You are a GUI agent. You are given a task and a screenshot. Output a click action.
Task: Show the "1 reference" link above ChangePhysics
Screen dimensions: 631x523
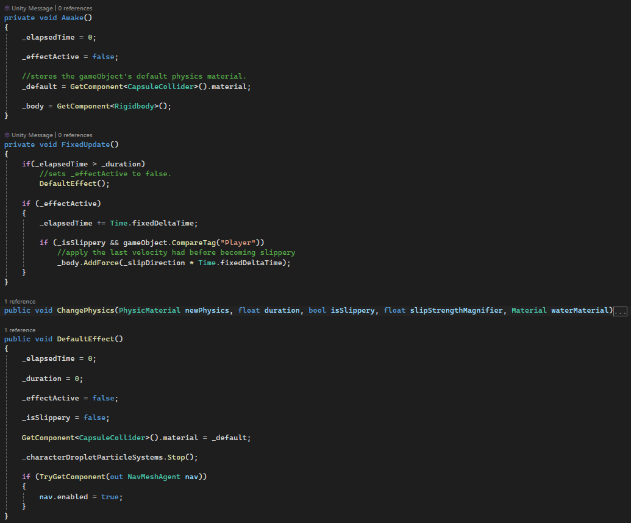[x=20, y=302]
